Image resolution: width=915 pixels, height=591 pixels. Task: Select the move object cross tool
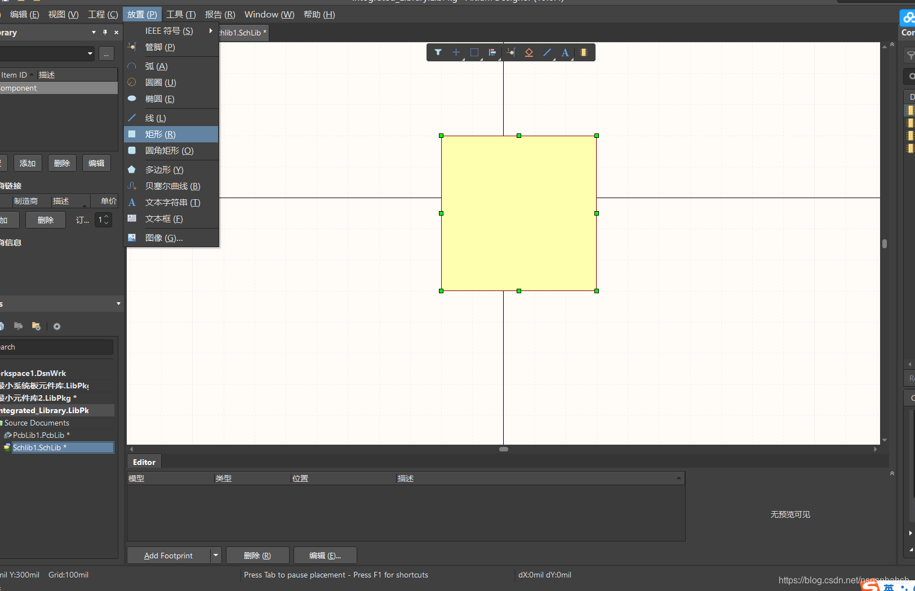(456, 52)
